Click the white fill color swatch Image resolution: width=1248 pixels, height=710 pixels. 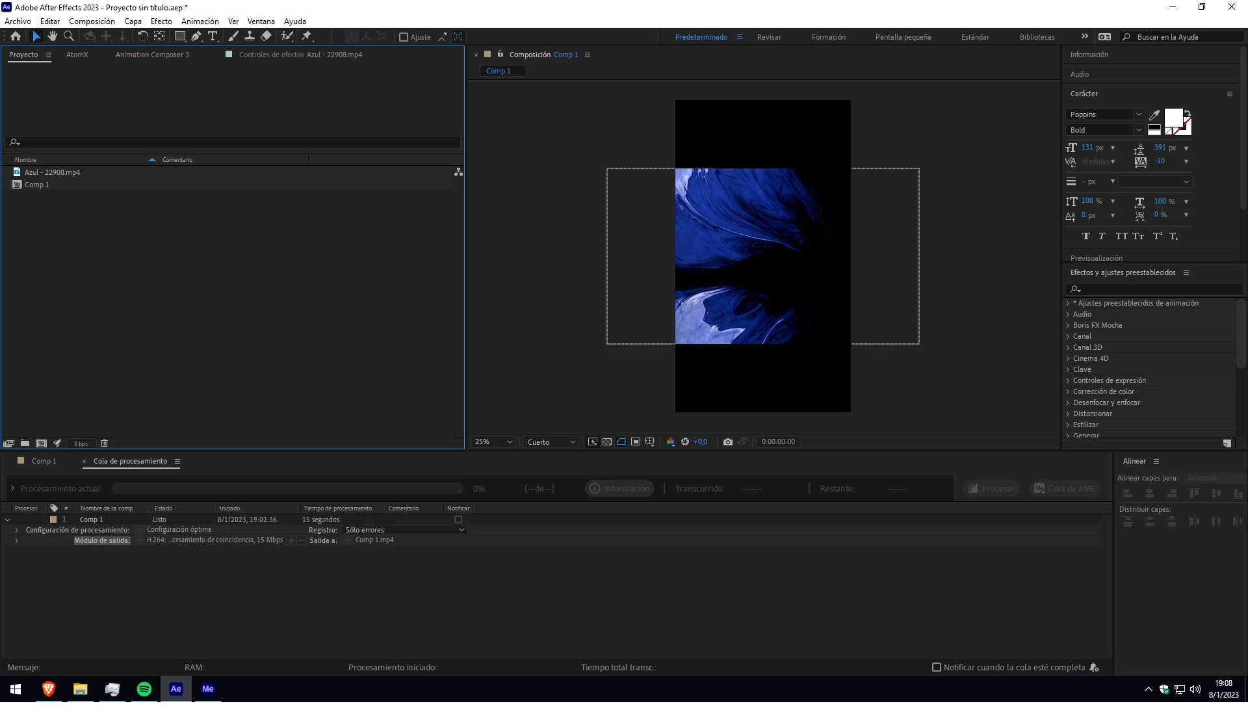point(1173,118)
